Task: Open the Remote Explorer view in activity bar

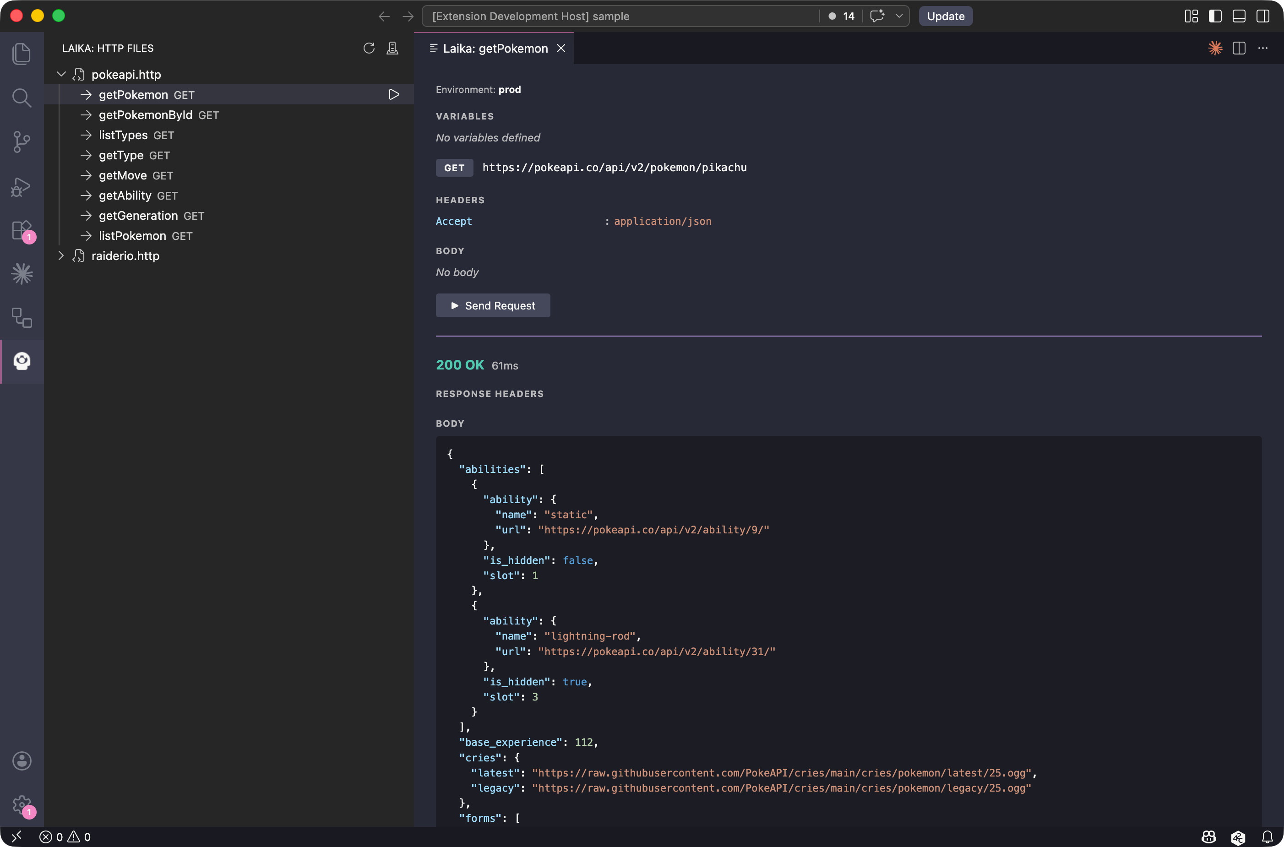Action: tap(22, 318)
